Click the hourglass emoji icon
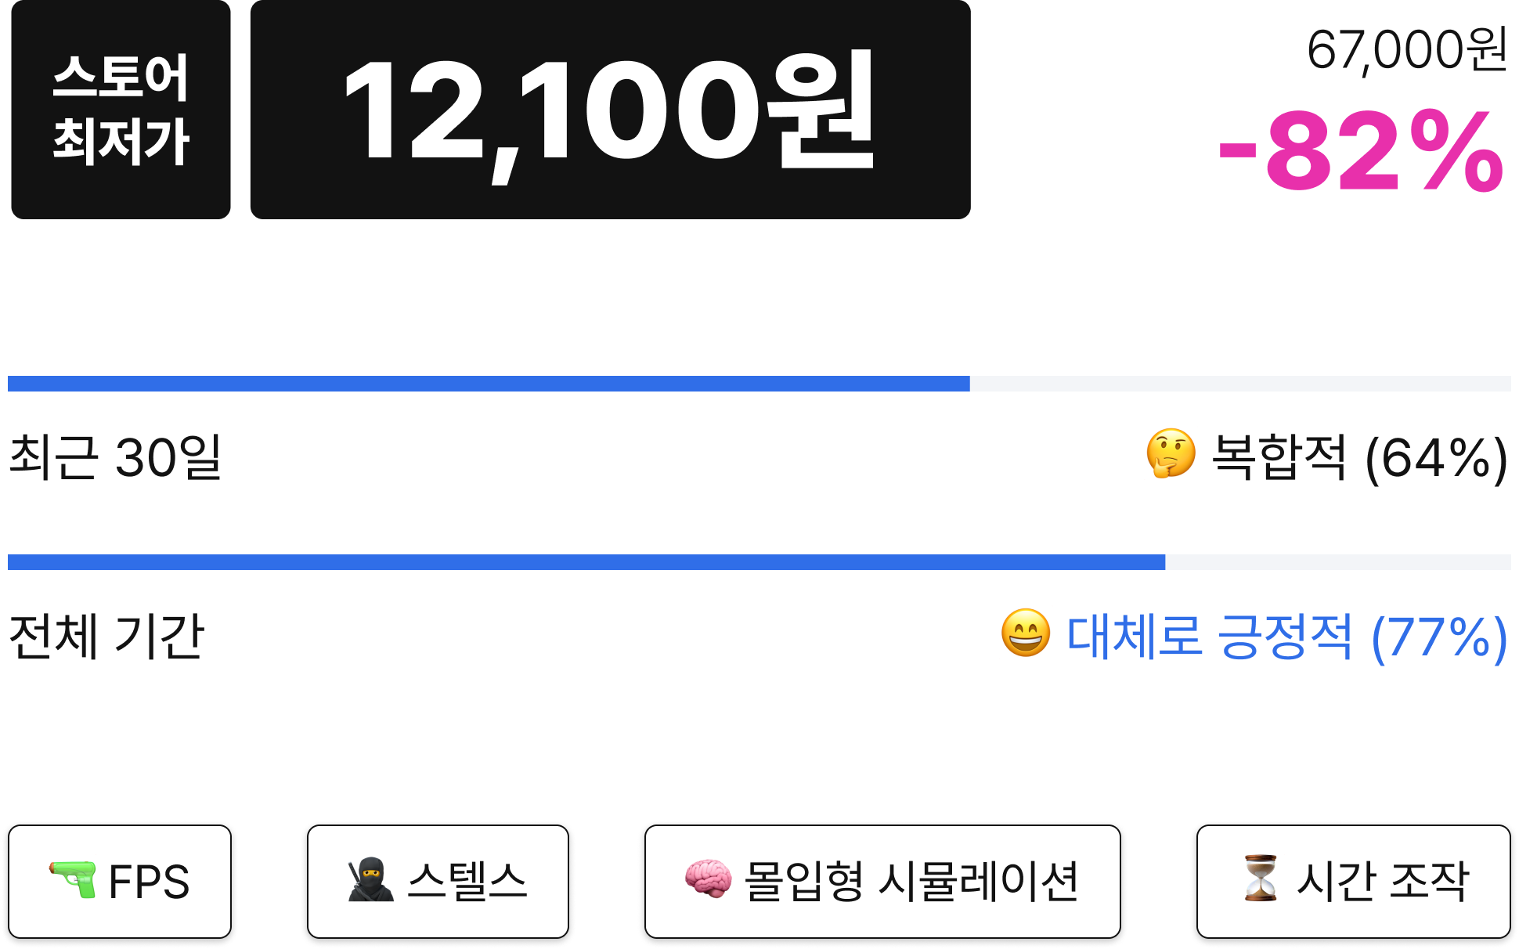 [1261, 879]
